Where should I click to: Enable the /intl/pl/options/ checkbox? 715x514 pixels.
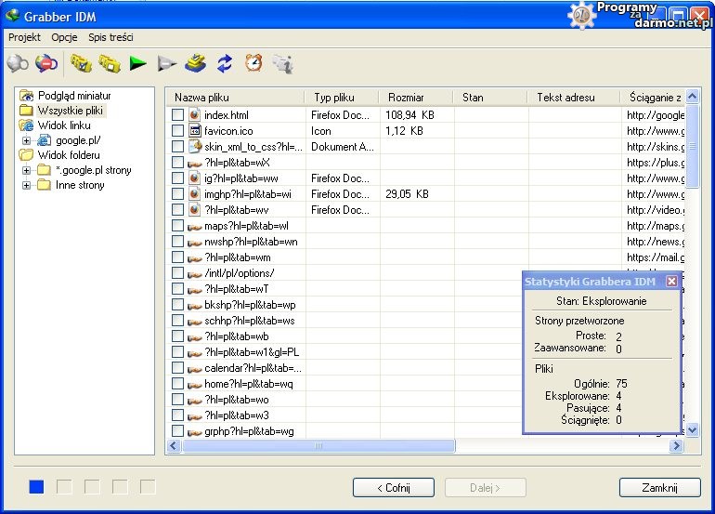coord(177,273)
